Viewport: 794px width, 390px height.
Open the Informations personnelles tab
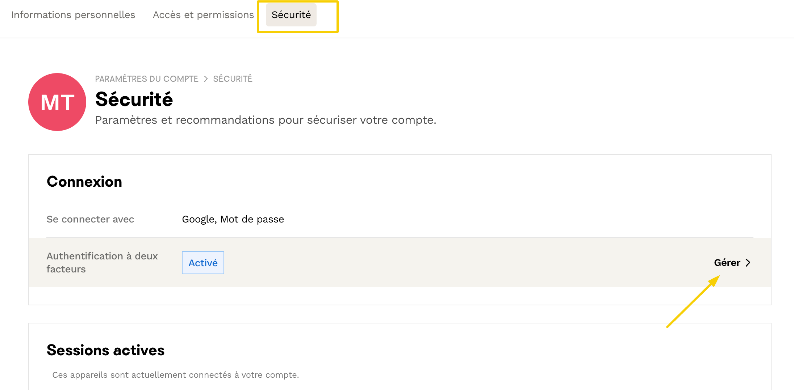(73, 15)
